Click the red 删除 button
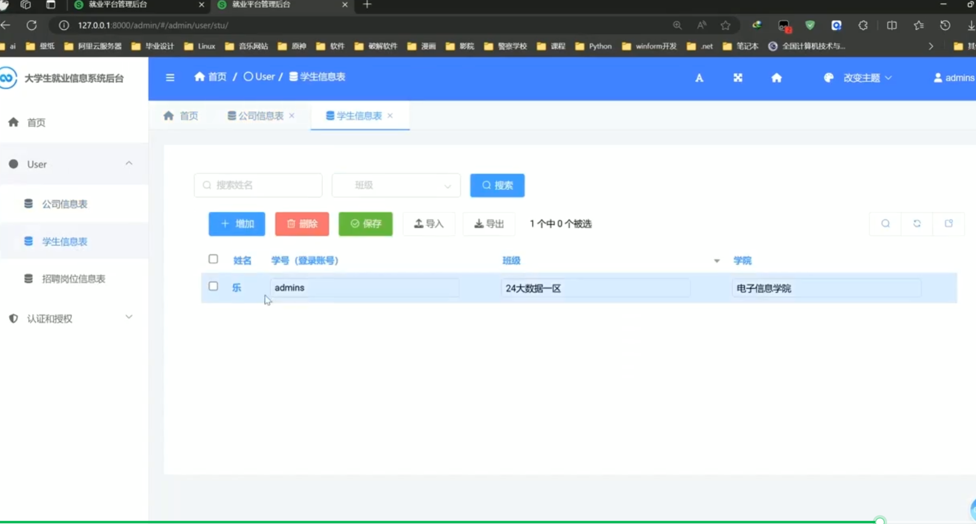 point(302,224)
